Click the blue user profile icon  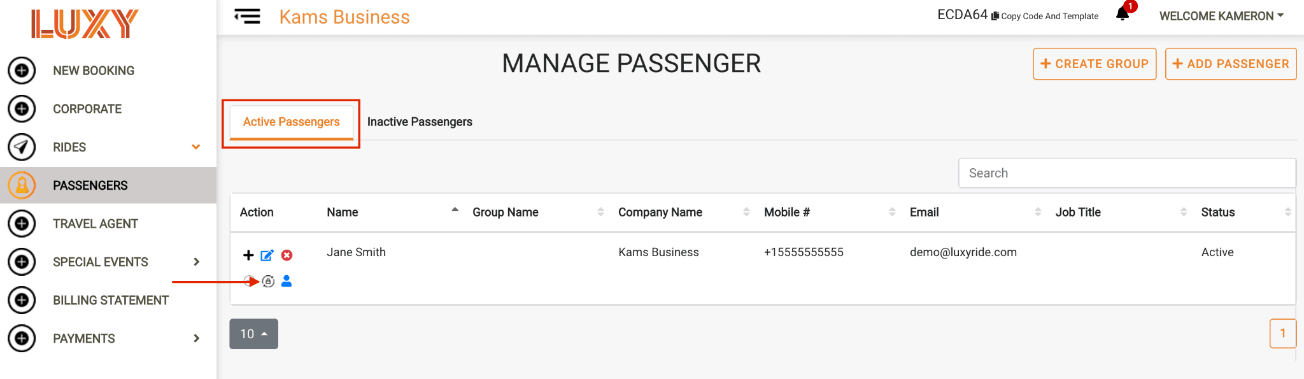coord(287,281)
